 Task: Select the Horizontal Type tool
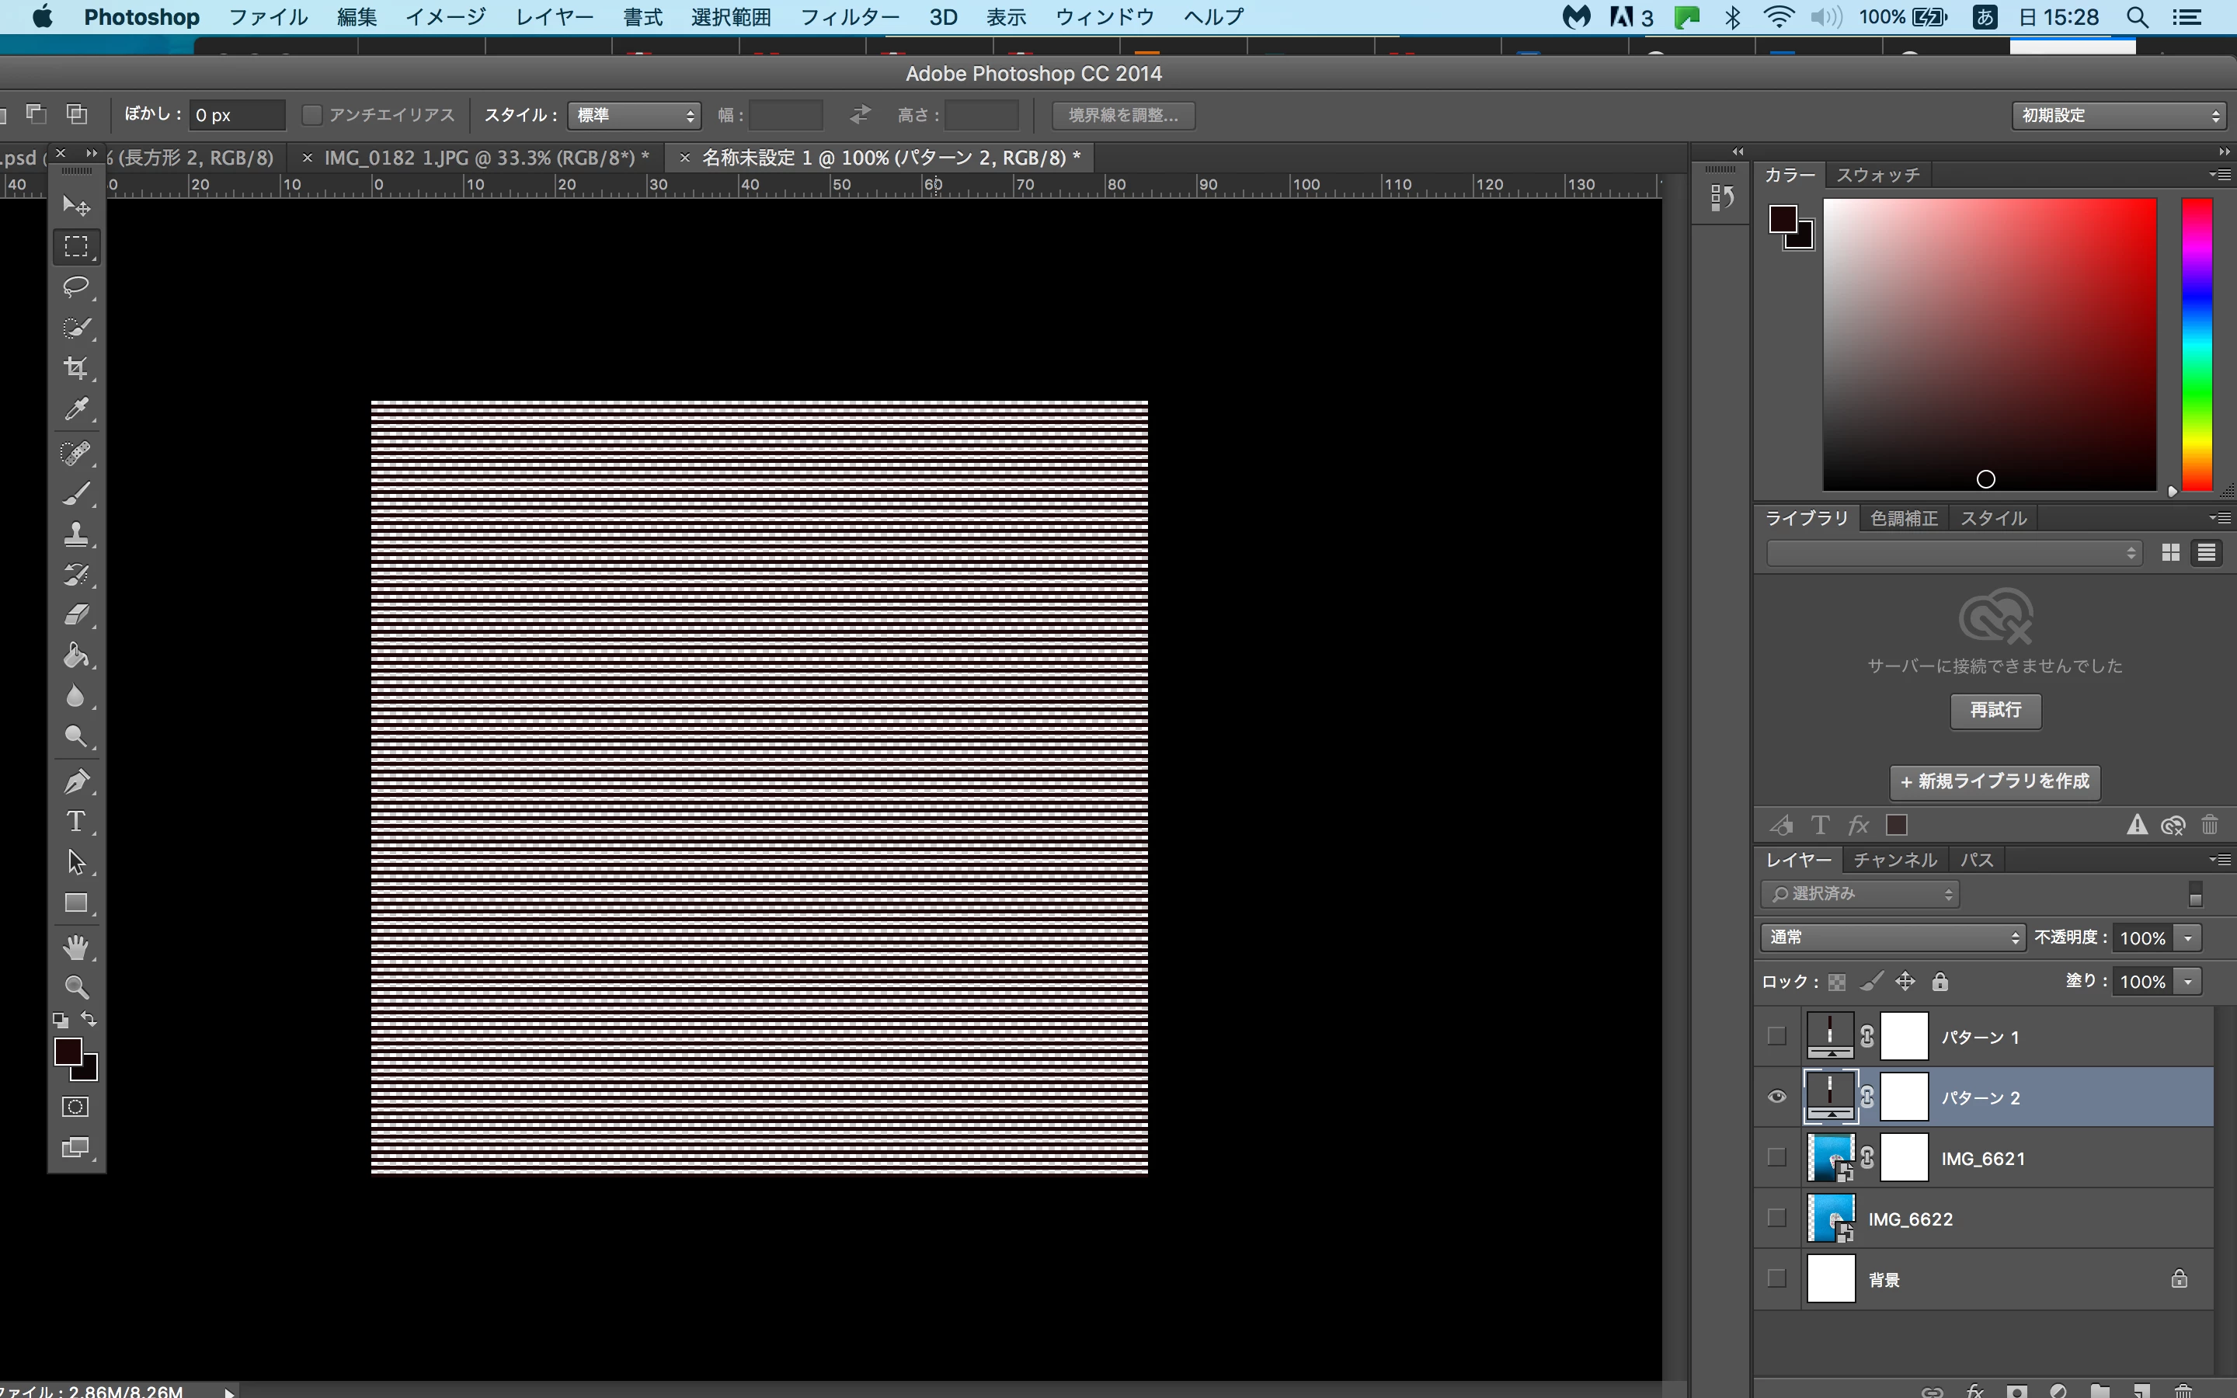pos(76,822)
